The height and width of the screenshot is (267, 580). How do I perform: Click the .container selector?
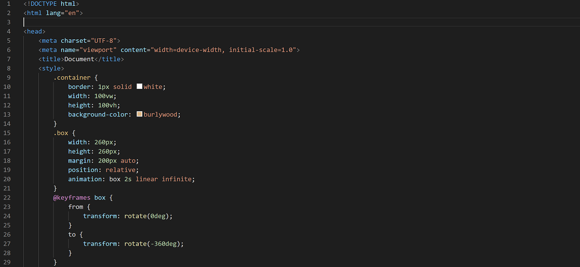[72, 78]
